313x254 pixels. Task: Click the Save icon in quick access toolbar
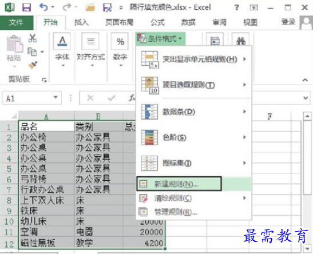point(26,7)
